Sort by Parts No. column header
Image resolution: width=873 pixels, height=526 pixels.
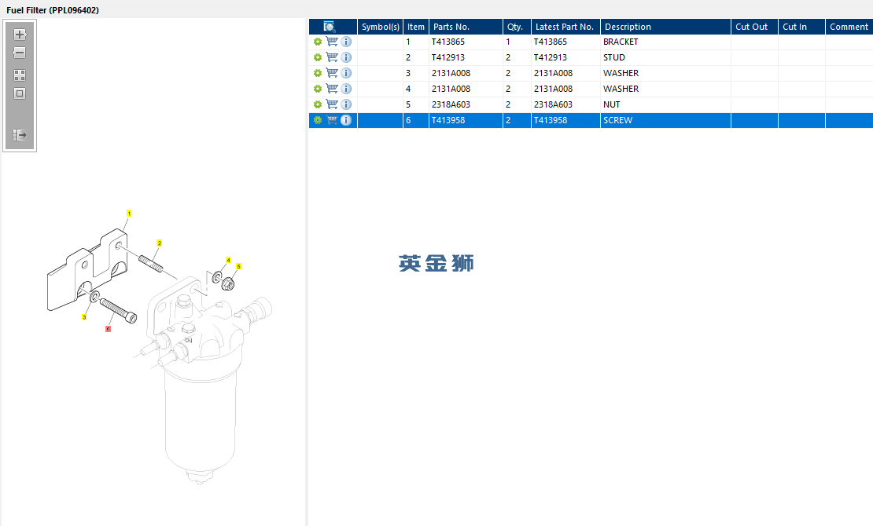tap(466, 27)
